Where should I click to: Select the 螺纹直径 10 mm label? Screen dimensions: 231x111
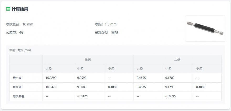pos(20,24)
